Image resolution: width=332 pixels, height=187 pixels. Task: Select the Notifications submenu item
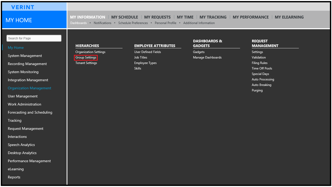pos(102,23)
